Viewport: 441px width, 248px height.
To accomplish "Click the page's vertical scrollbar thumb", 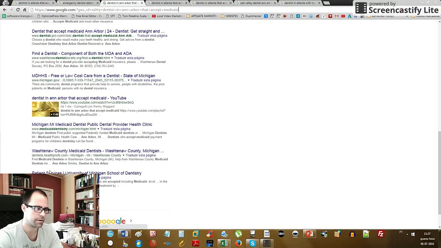I will click(x=439, y=173).
